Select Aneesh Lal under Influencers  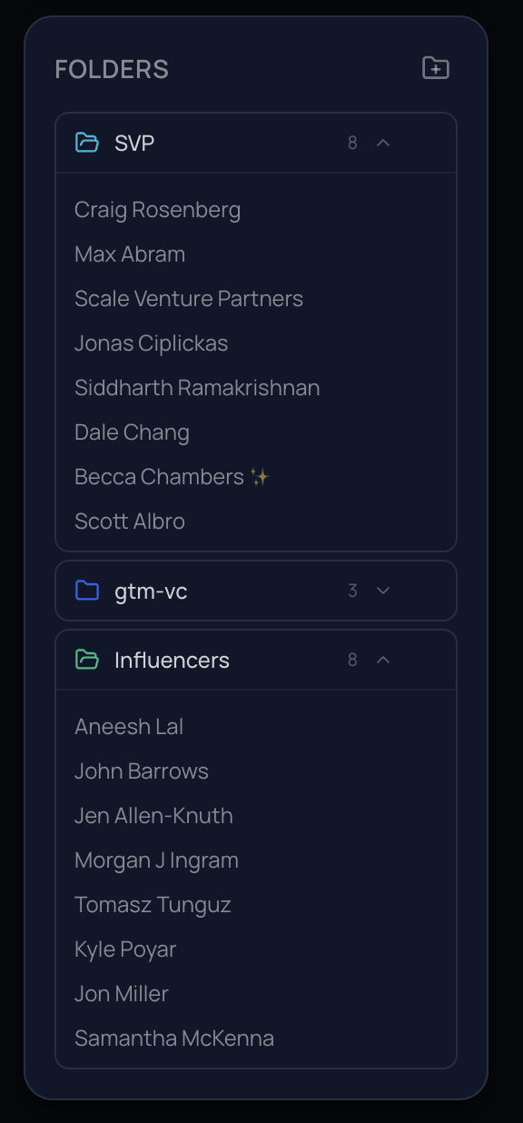tap(129, 727)
